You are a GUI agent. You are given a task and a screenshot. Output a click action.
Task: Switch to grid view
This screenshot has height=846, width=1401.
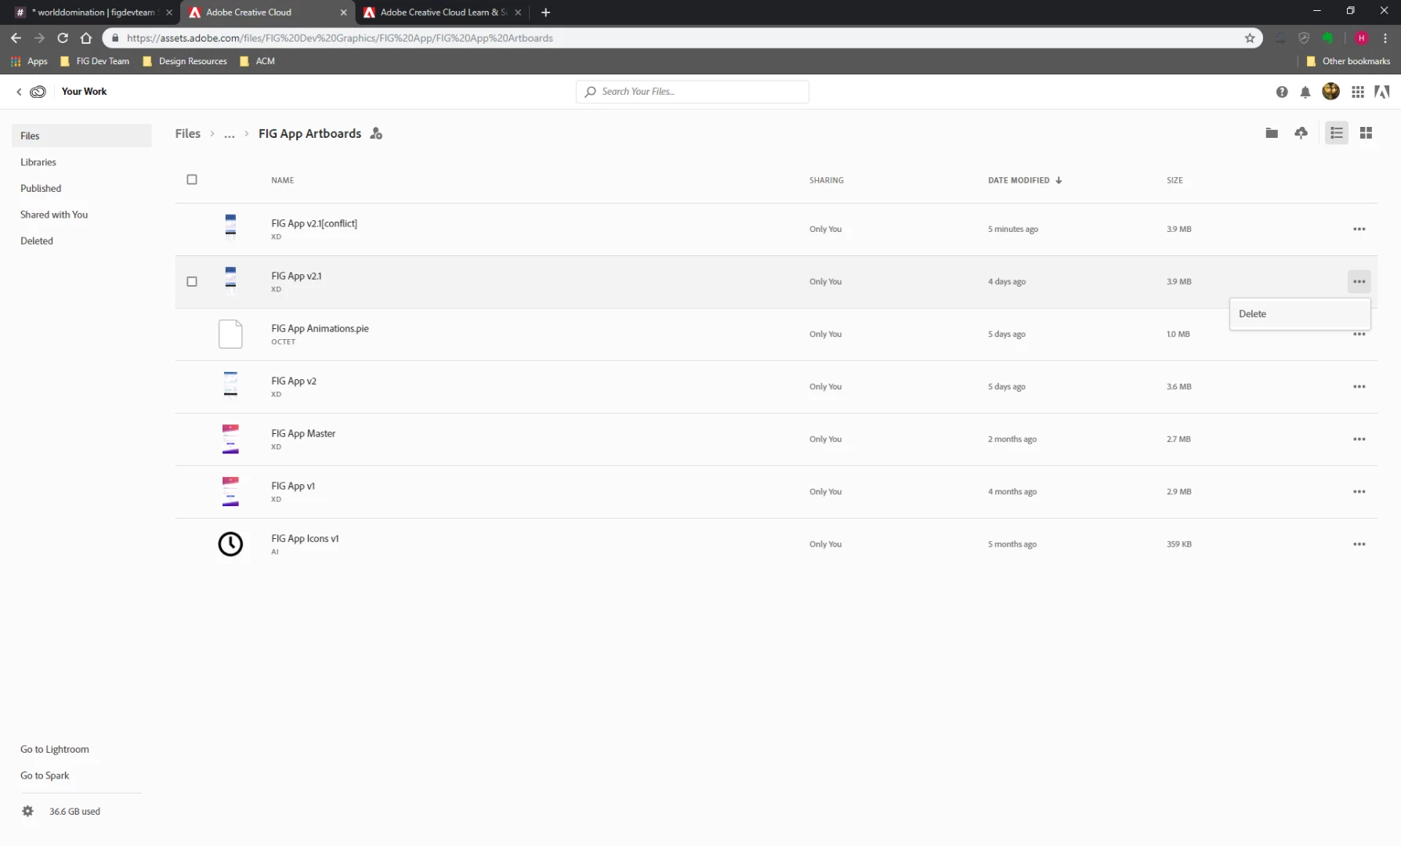point(1366,133)
